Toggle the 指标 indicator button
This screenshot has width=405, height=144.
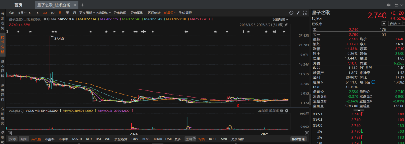[x=13, y=139]
